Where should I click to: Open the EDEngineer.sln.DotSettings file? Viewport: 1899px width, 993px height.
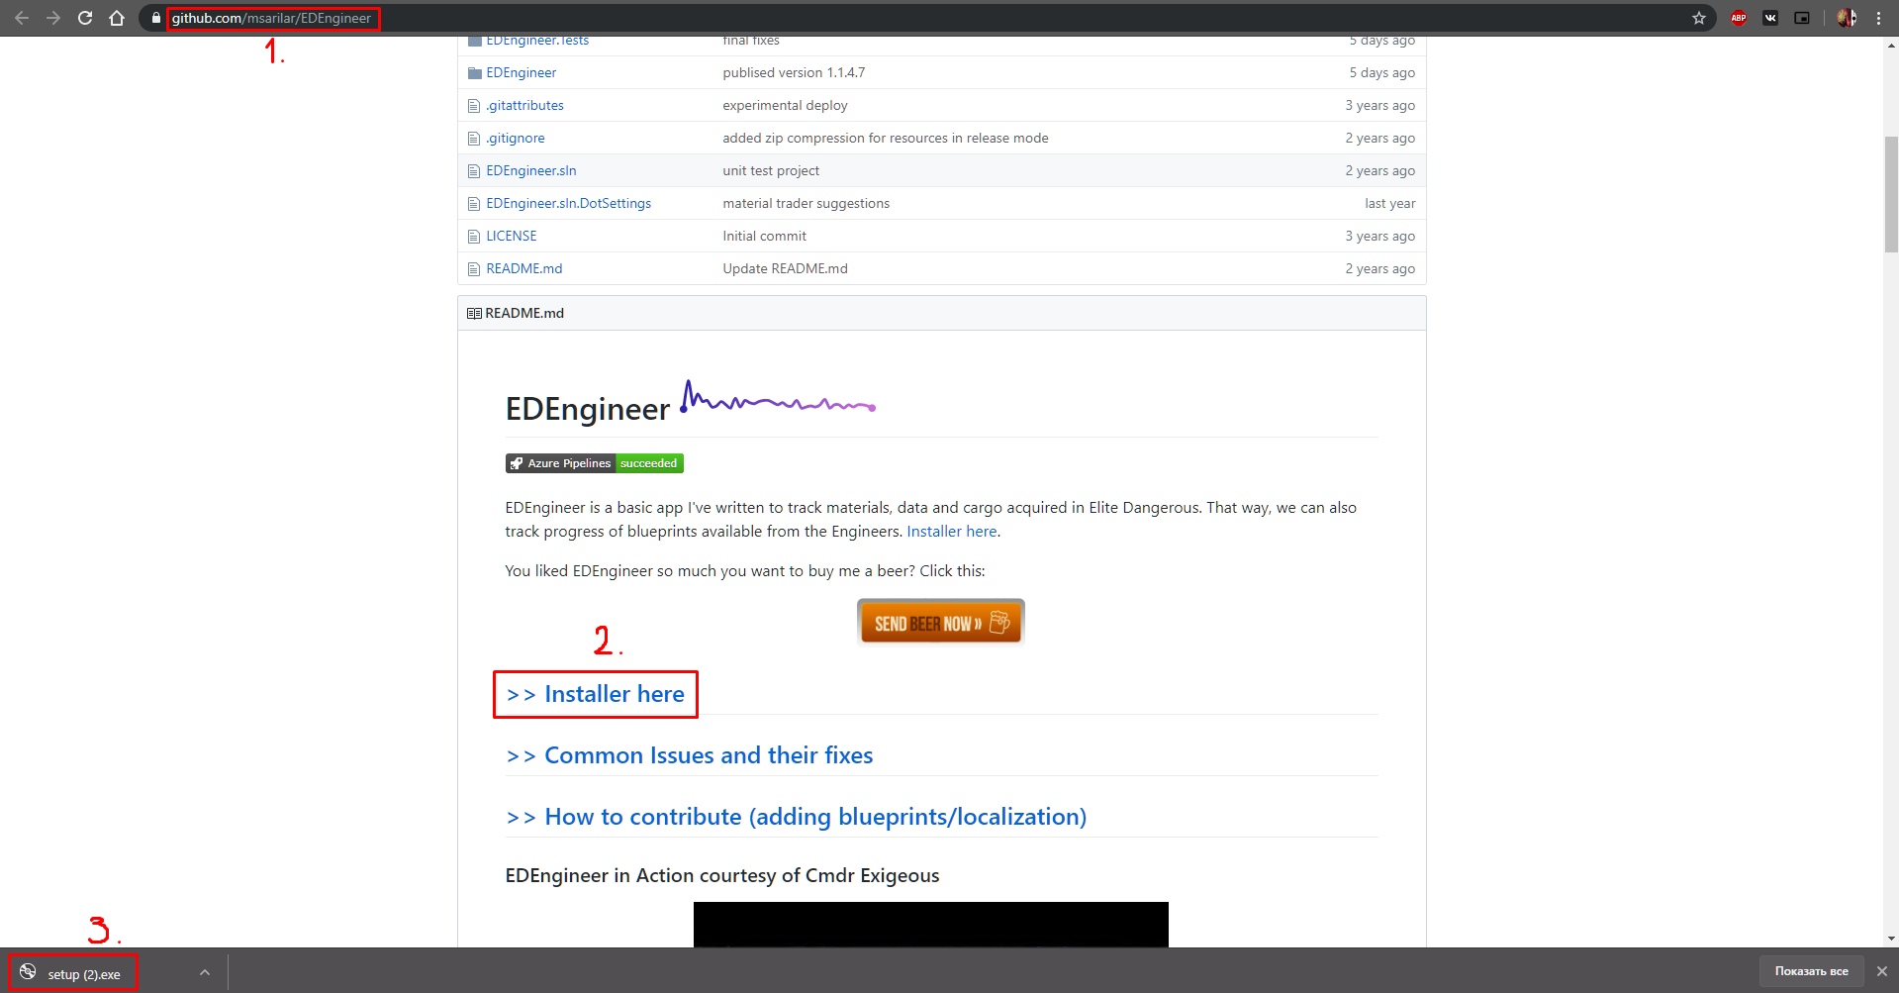568,204
